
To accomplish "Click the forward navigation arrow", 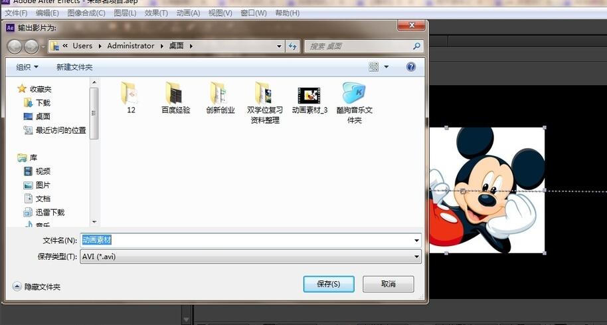I will click(x=31, y=47).
